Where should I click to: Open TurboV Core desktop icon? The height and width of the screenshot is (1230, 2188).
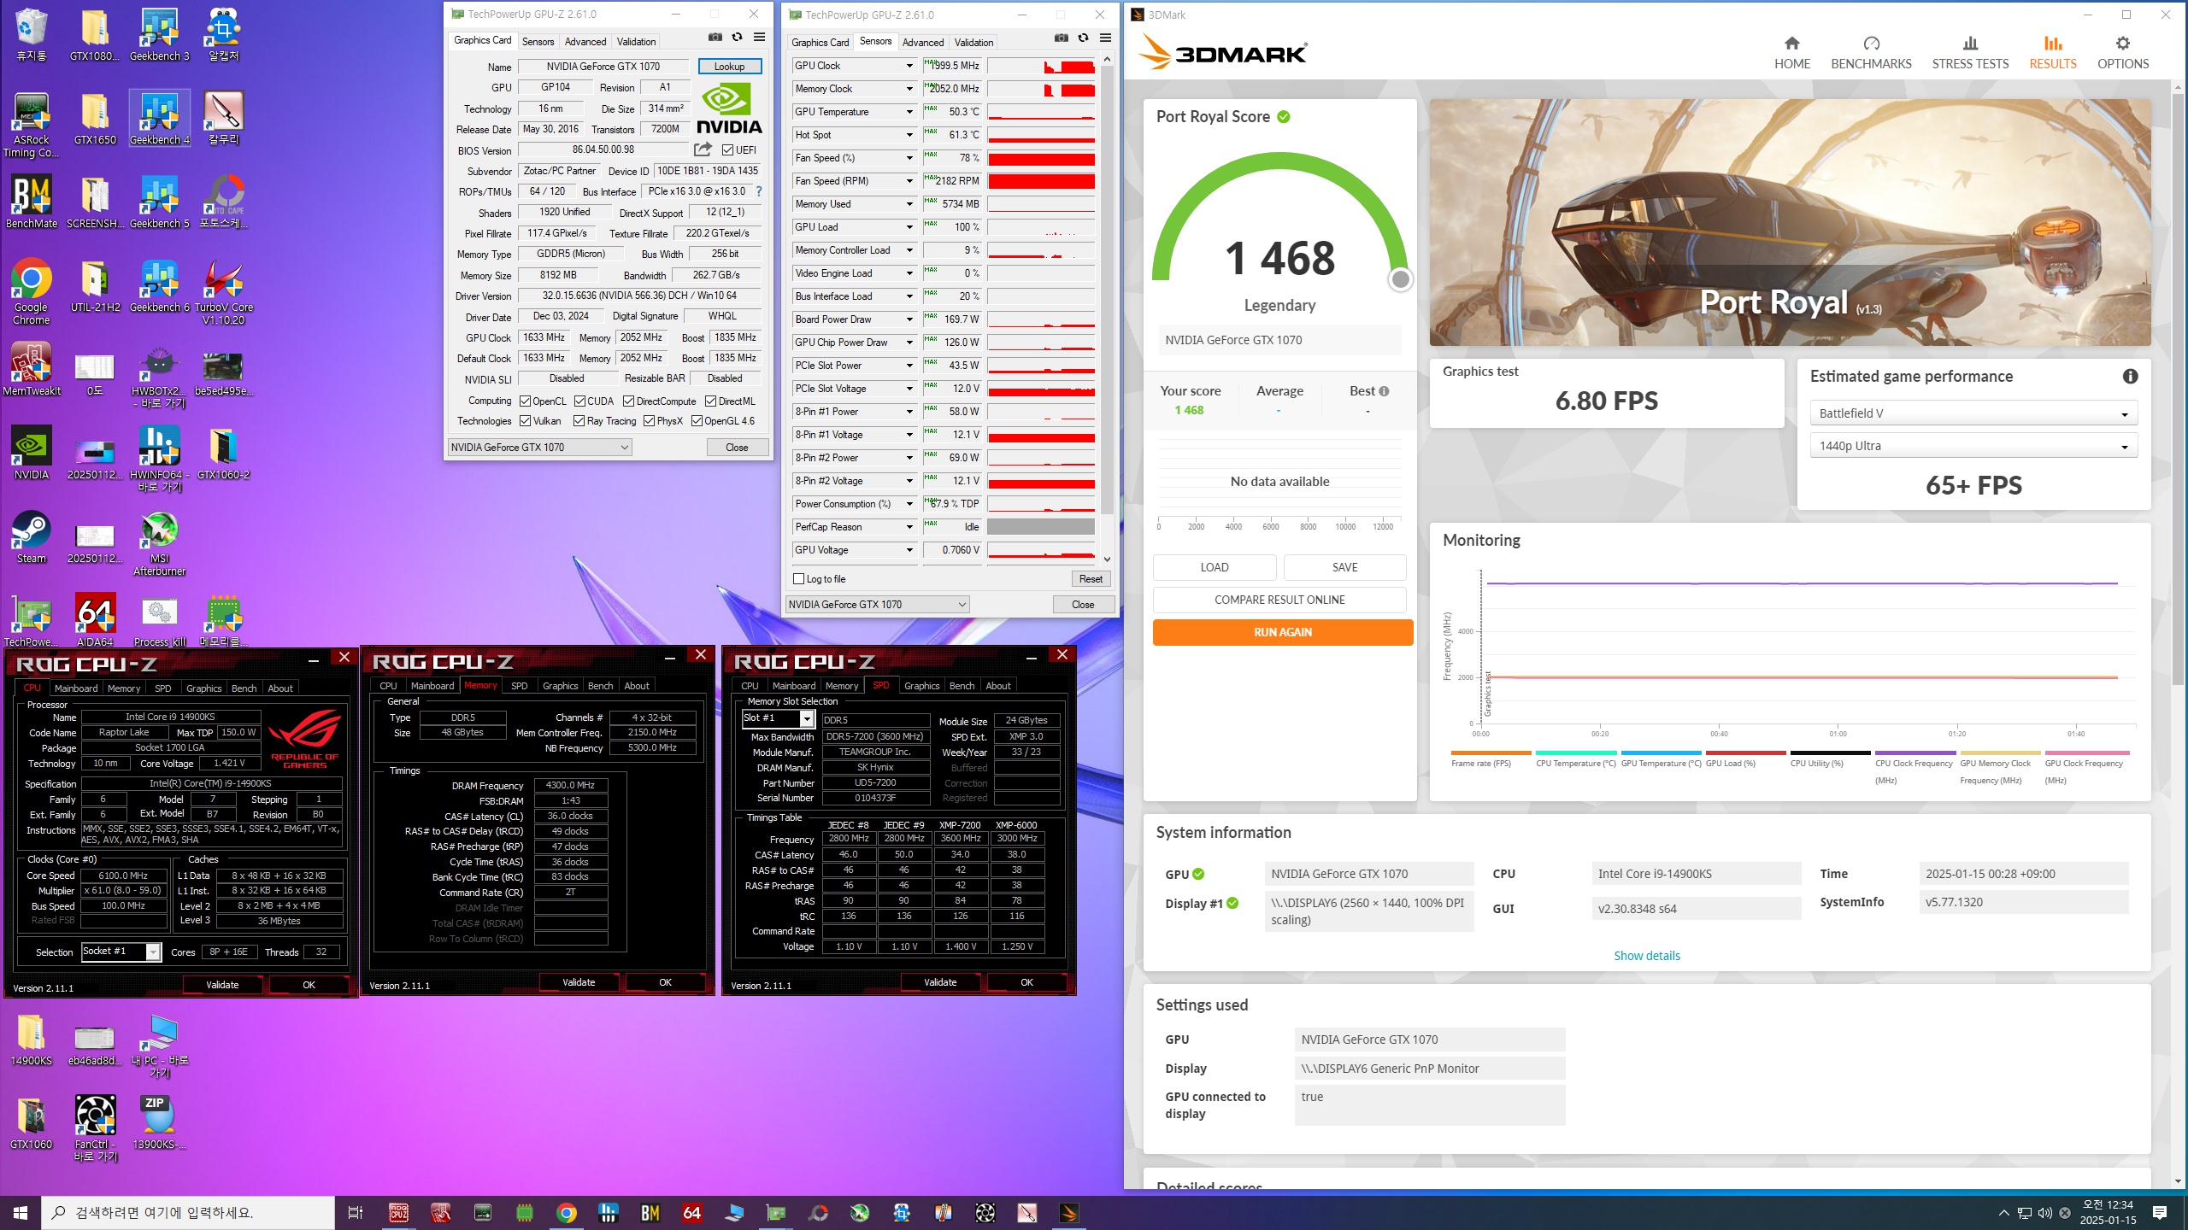pyautogui.click(x=224, y=290)
